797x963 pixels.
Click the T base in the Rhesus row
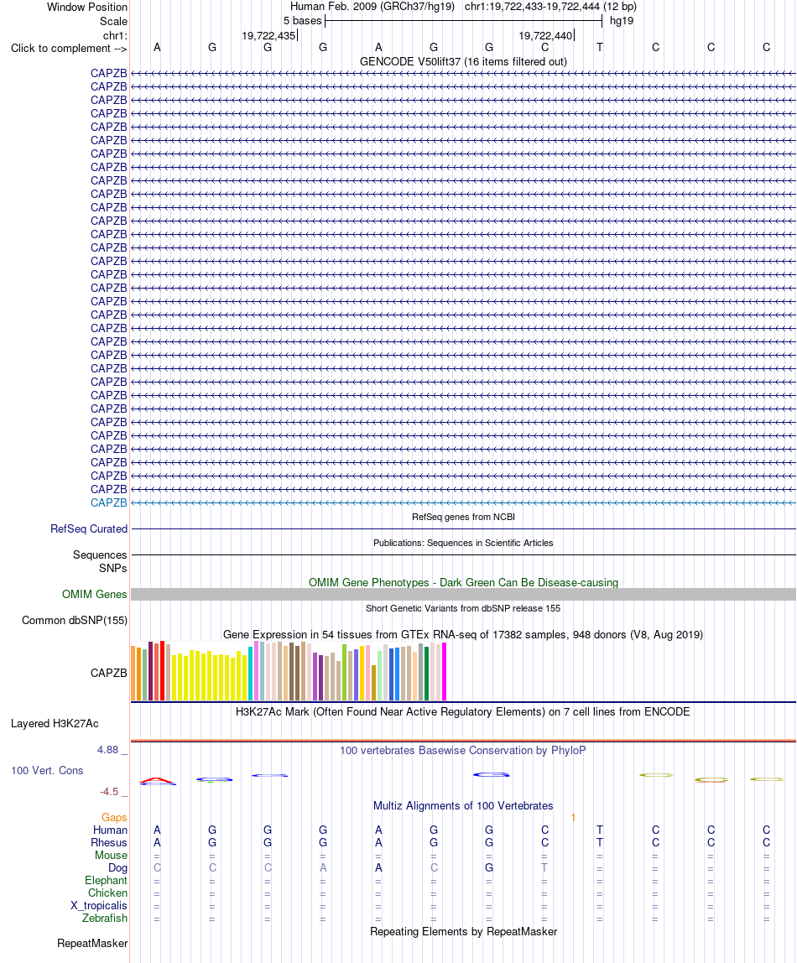pos(600,842)
